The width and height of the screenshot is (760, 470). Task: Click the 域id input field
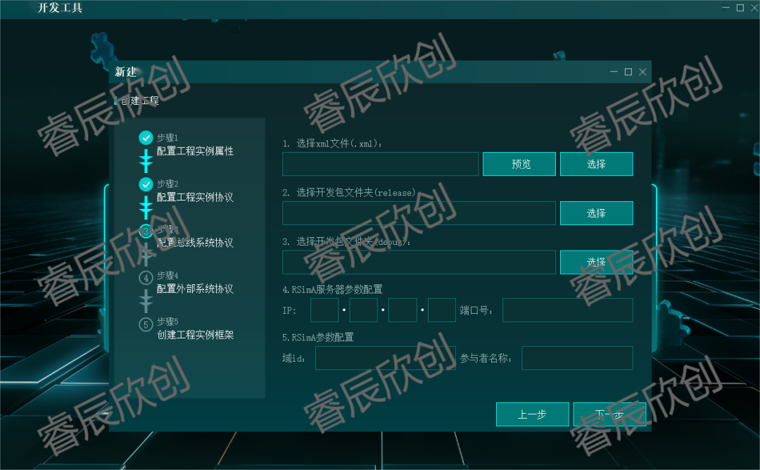point(385,358)
